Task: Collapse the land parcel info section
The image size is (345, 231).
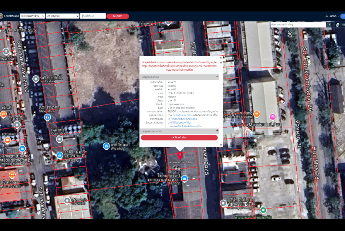Action: click(217, 77)
